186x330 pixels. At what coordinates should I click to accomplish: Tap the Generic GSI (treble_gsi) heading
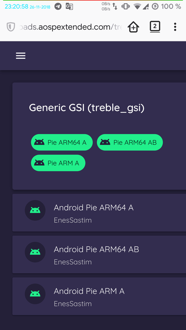(x=87, y=108)
